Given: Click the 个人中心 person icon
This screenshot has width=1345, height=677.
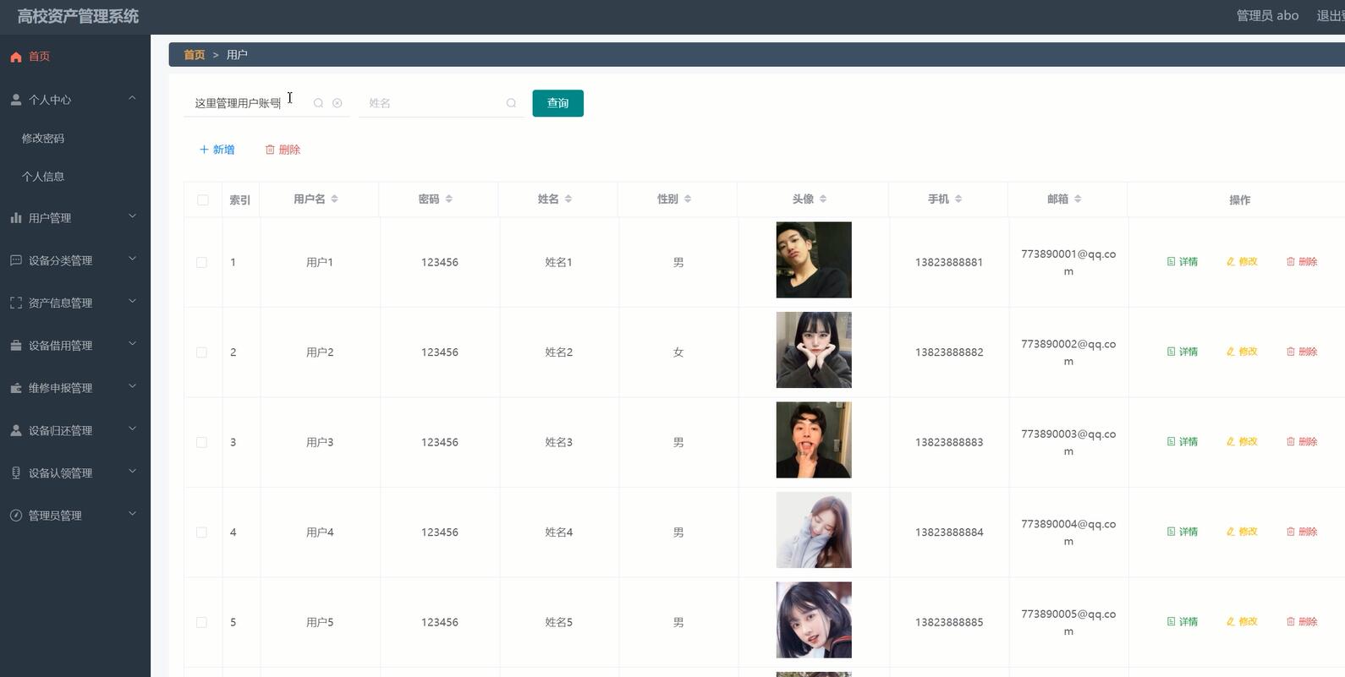Looking at the screenshot, I should 15,100.
